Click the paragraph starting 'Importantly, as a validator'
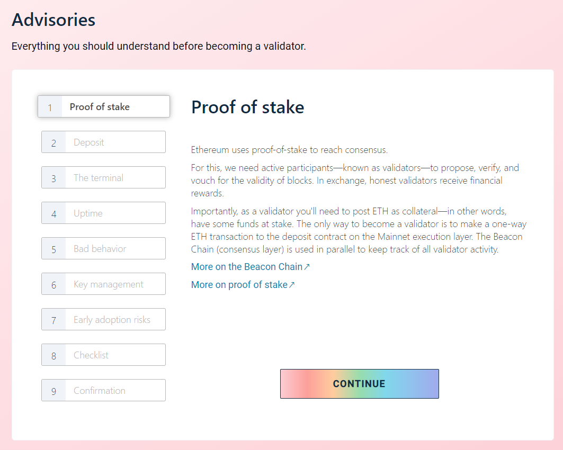The image size is (563, 450). pos(359,230)
